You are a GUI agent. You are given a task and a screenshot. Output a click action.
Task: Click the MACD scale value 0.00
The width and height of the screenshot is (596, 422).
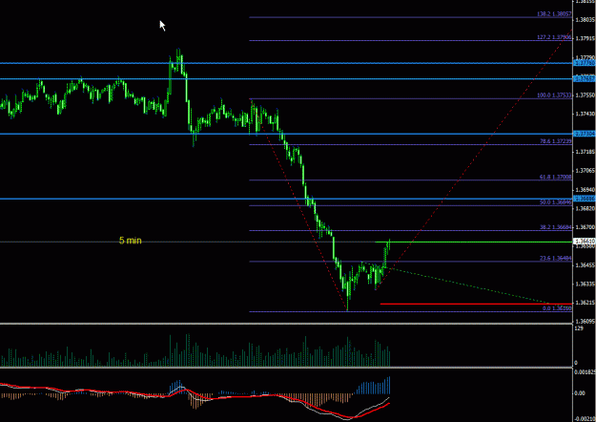(580, 393)
